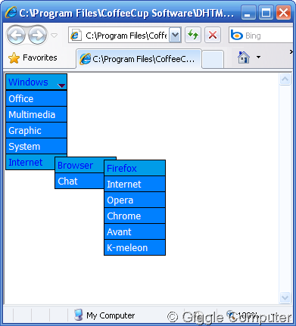Image resolution: width=296 pixels, height=326 pixels.
Task: Click the green Refresh page icon
Action: [193, 35]
